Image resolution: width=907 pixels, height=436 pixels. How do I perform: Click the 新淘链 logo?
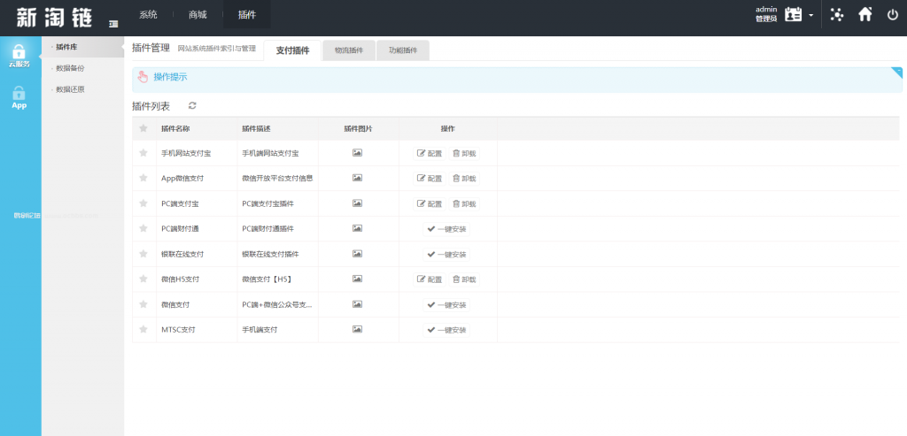pos(54,18)
